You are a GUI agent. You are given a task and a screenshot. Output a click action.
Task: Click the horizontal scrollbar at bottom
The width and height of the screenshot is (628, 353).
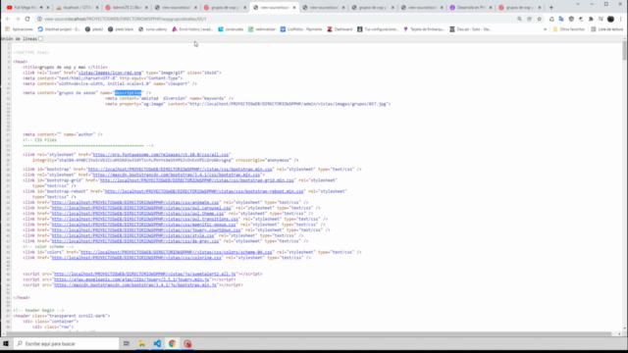pyautogui.click(x=308, y=333)
